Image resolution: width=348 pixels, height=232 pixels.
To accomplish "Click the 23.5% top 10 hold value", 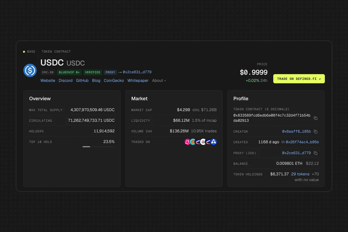I will point(109,142).
